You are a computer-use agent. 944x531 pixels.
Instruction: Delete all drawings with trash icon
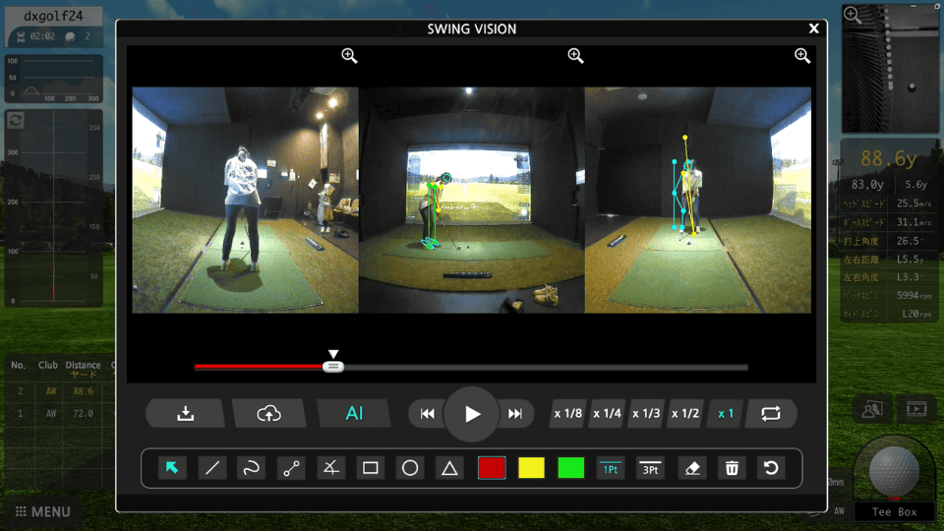[732, 468]
